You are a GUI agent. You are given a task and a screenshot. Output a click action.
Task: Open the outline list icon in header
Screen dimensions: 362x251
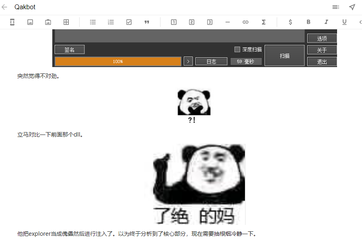(336, 7)
